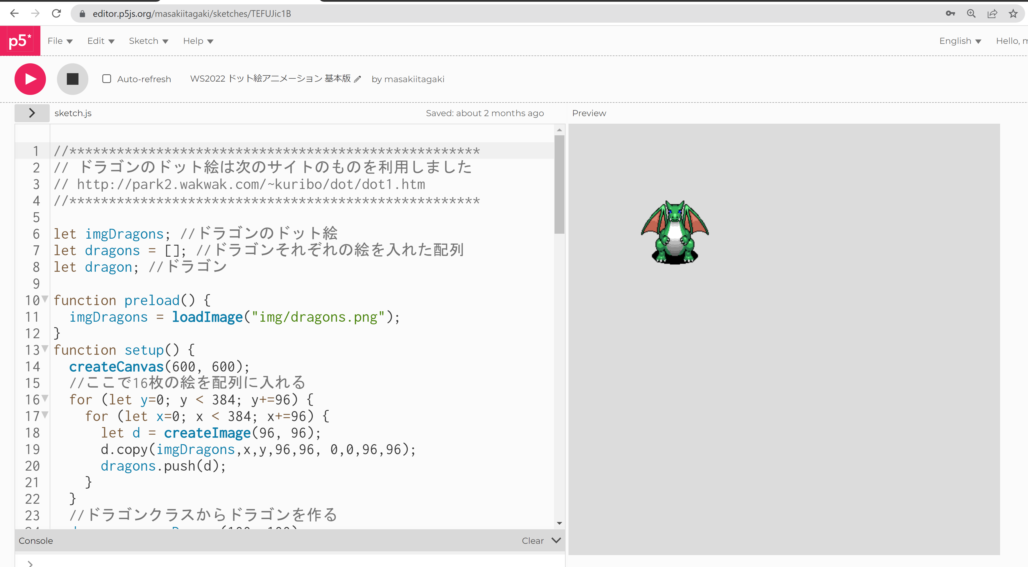Open masakiitagaki author link
1028x567 pixels.
(414, 79)
